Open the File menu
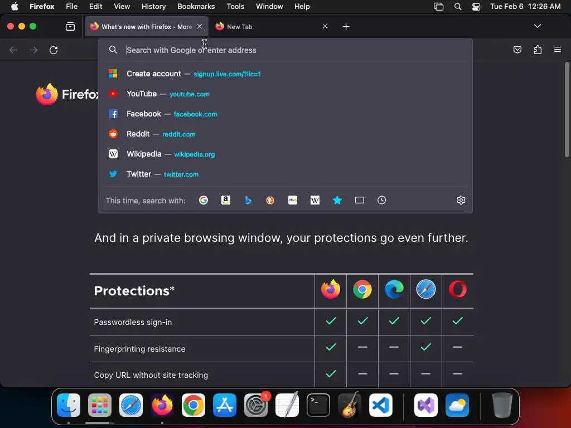This screenshot has width=571, height=428. (72, 7)
